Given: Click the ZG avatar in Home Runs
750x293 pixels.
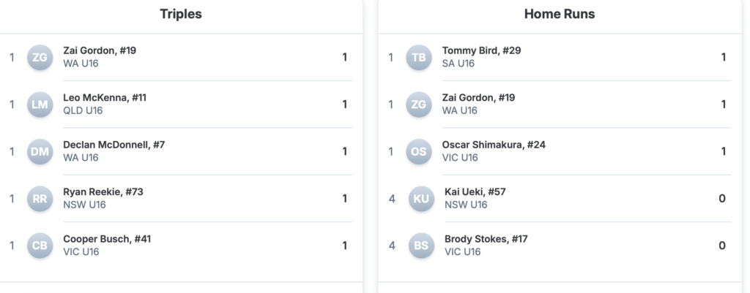Looking at the screenshot, I should pos(419,104).
